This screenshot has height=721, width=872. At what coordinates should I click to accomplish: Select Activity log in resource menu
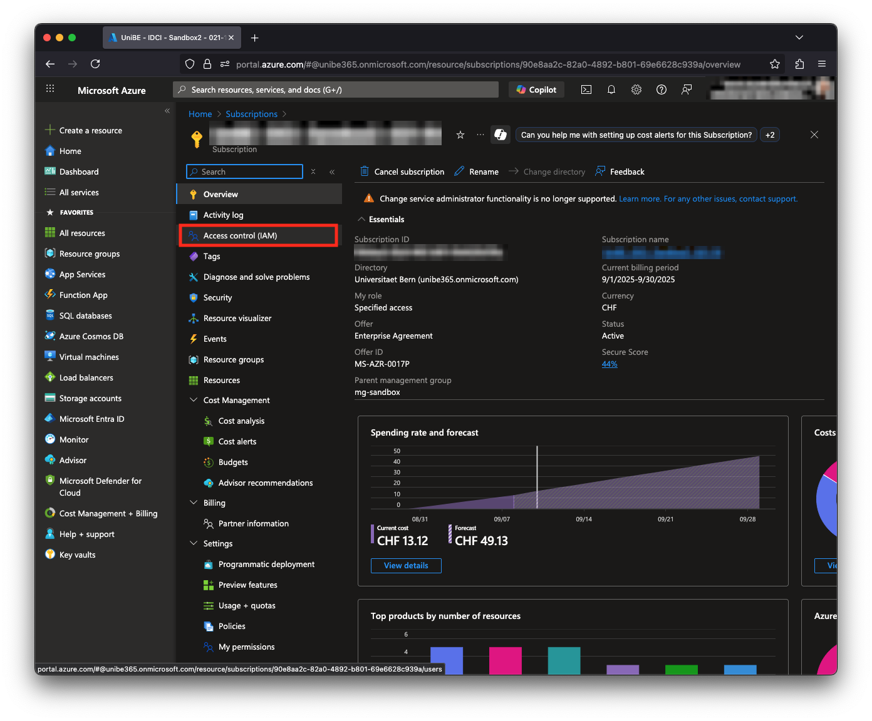pos(224,215)
